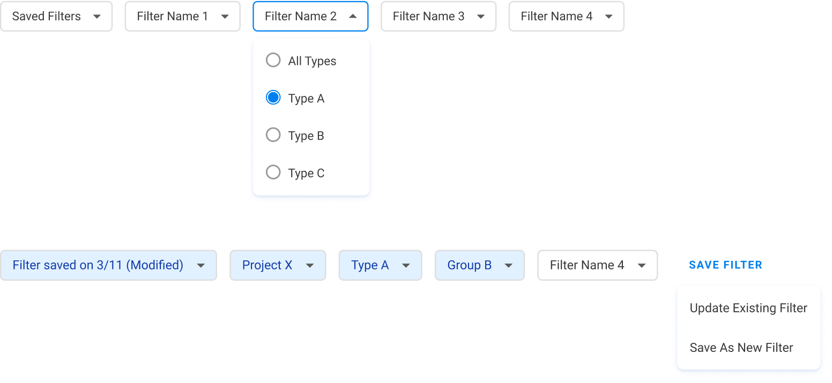Click the arrow icon beside Group B
Image resolution: width=832 pixels, height=383 pixels.
click(x=508, y=266)
